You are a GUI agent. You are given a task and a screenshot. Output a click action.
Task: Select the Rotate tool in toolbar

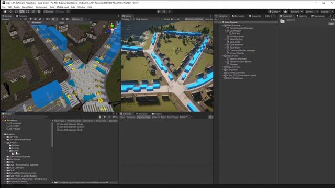pyautogui.click(x=16, y=11)
